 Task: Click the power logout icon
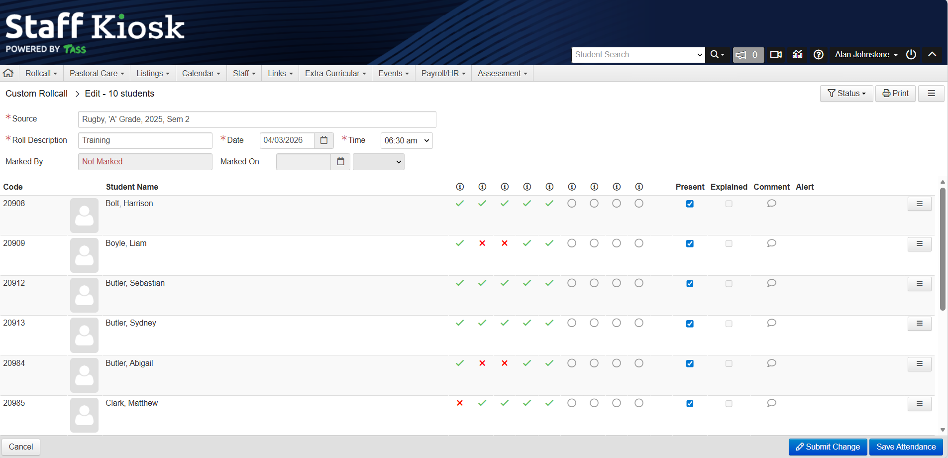(x=911, y=54)
